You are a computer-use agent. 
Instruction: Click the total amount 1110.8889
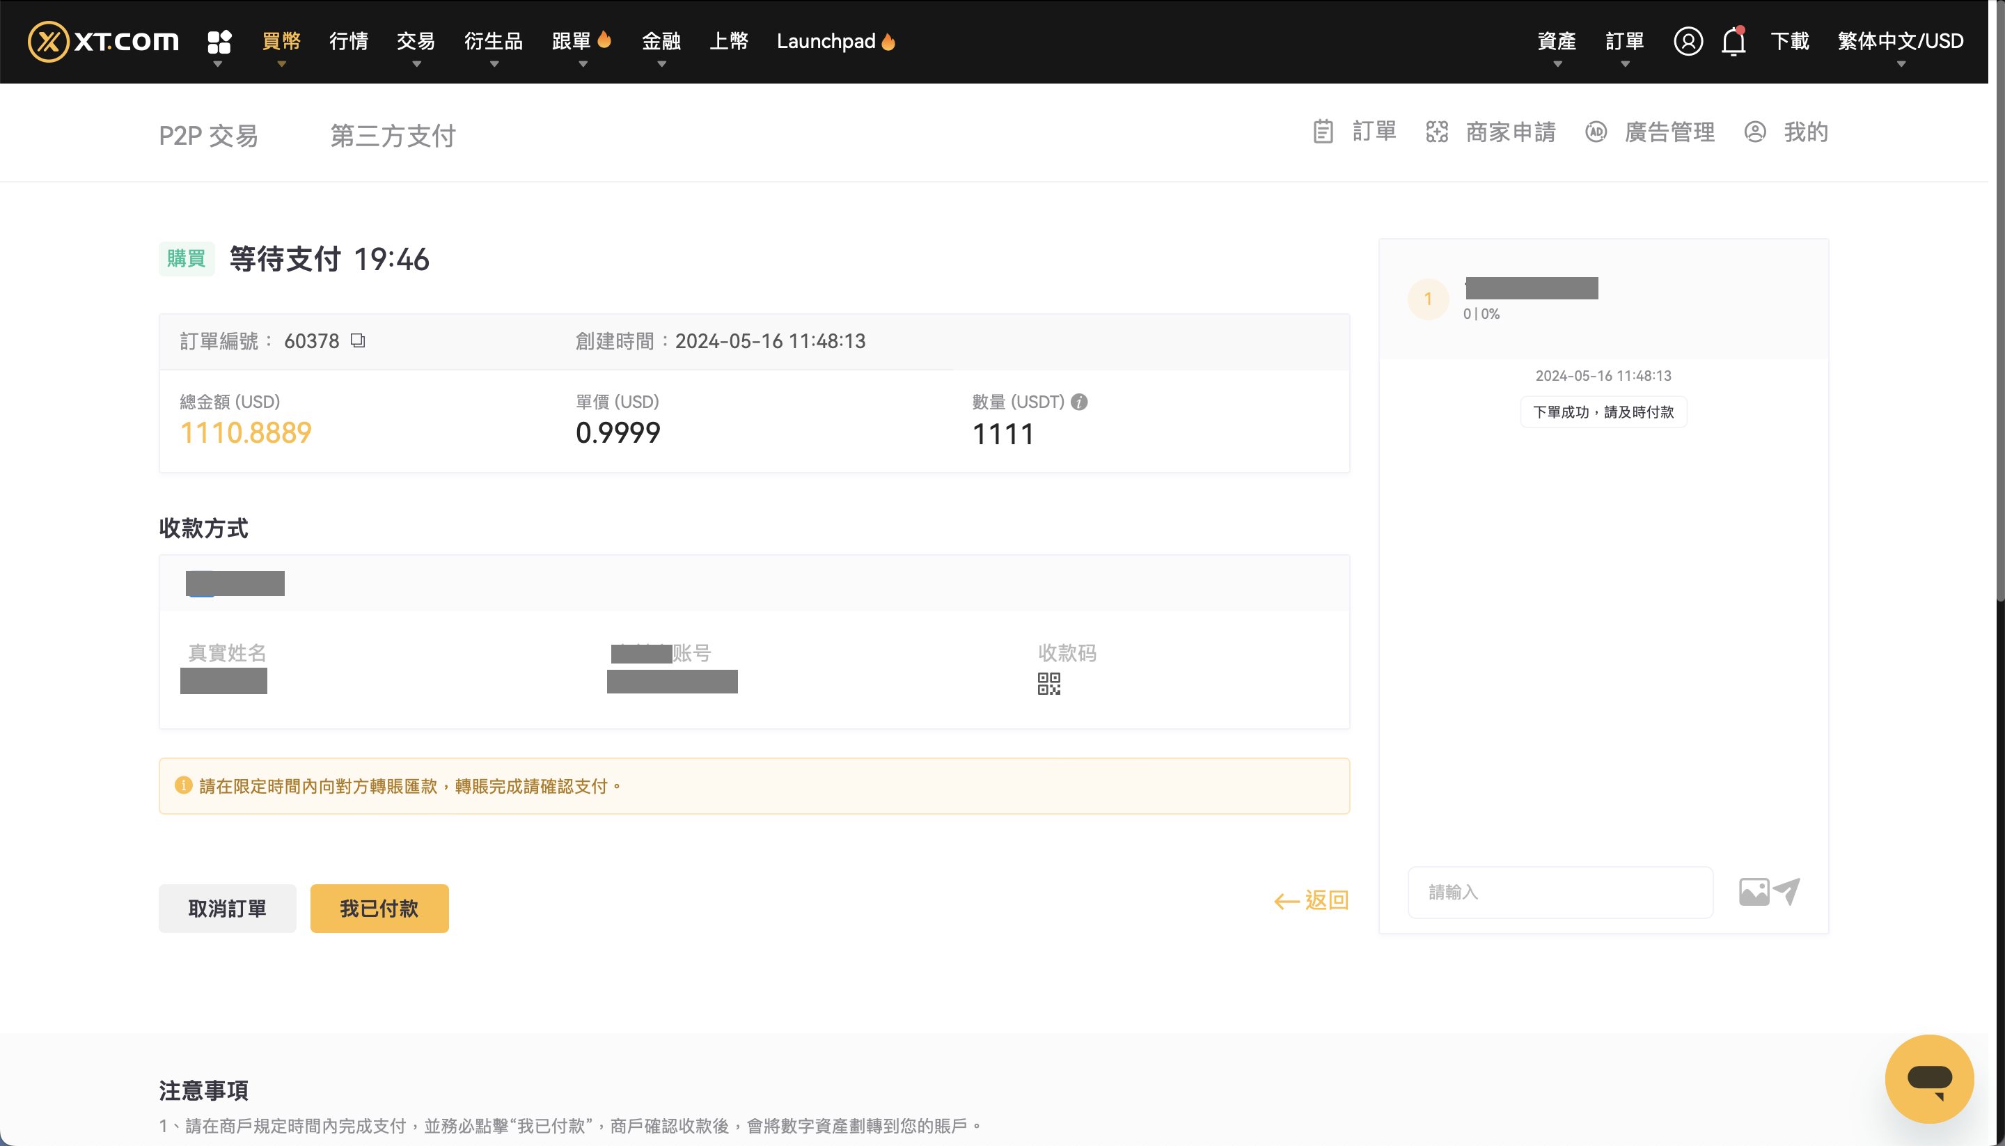(246, 432)
